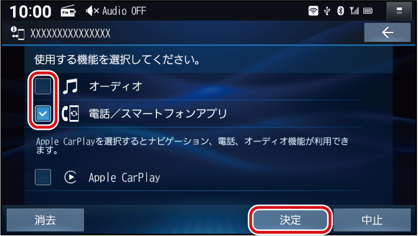The image size is (418, 236).
Task: Enable the オーディオ checkbox
Action: click(43, 86)
